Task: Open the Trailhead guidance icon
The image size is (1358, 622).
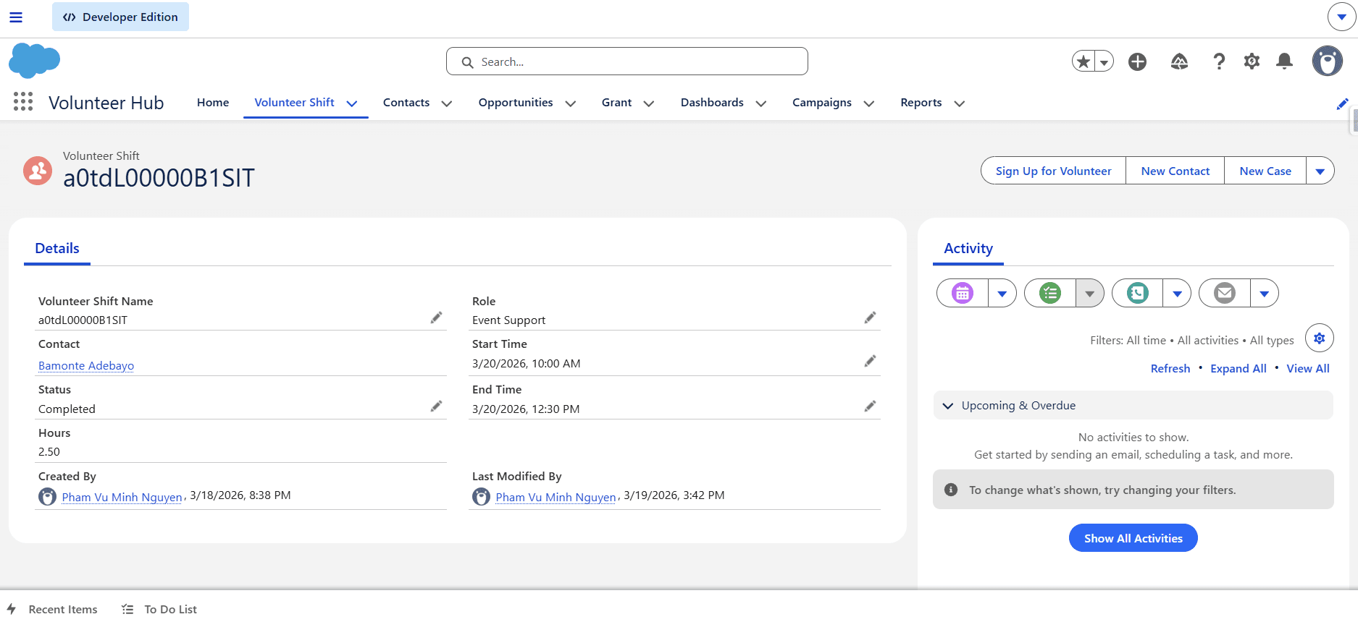Action: pos(1179,61)
